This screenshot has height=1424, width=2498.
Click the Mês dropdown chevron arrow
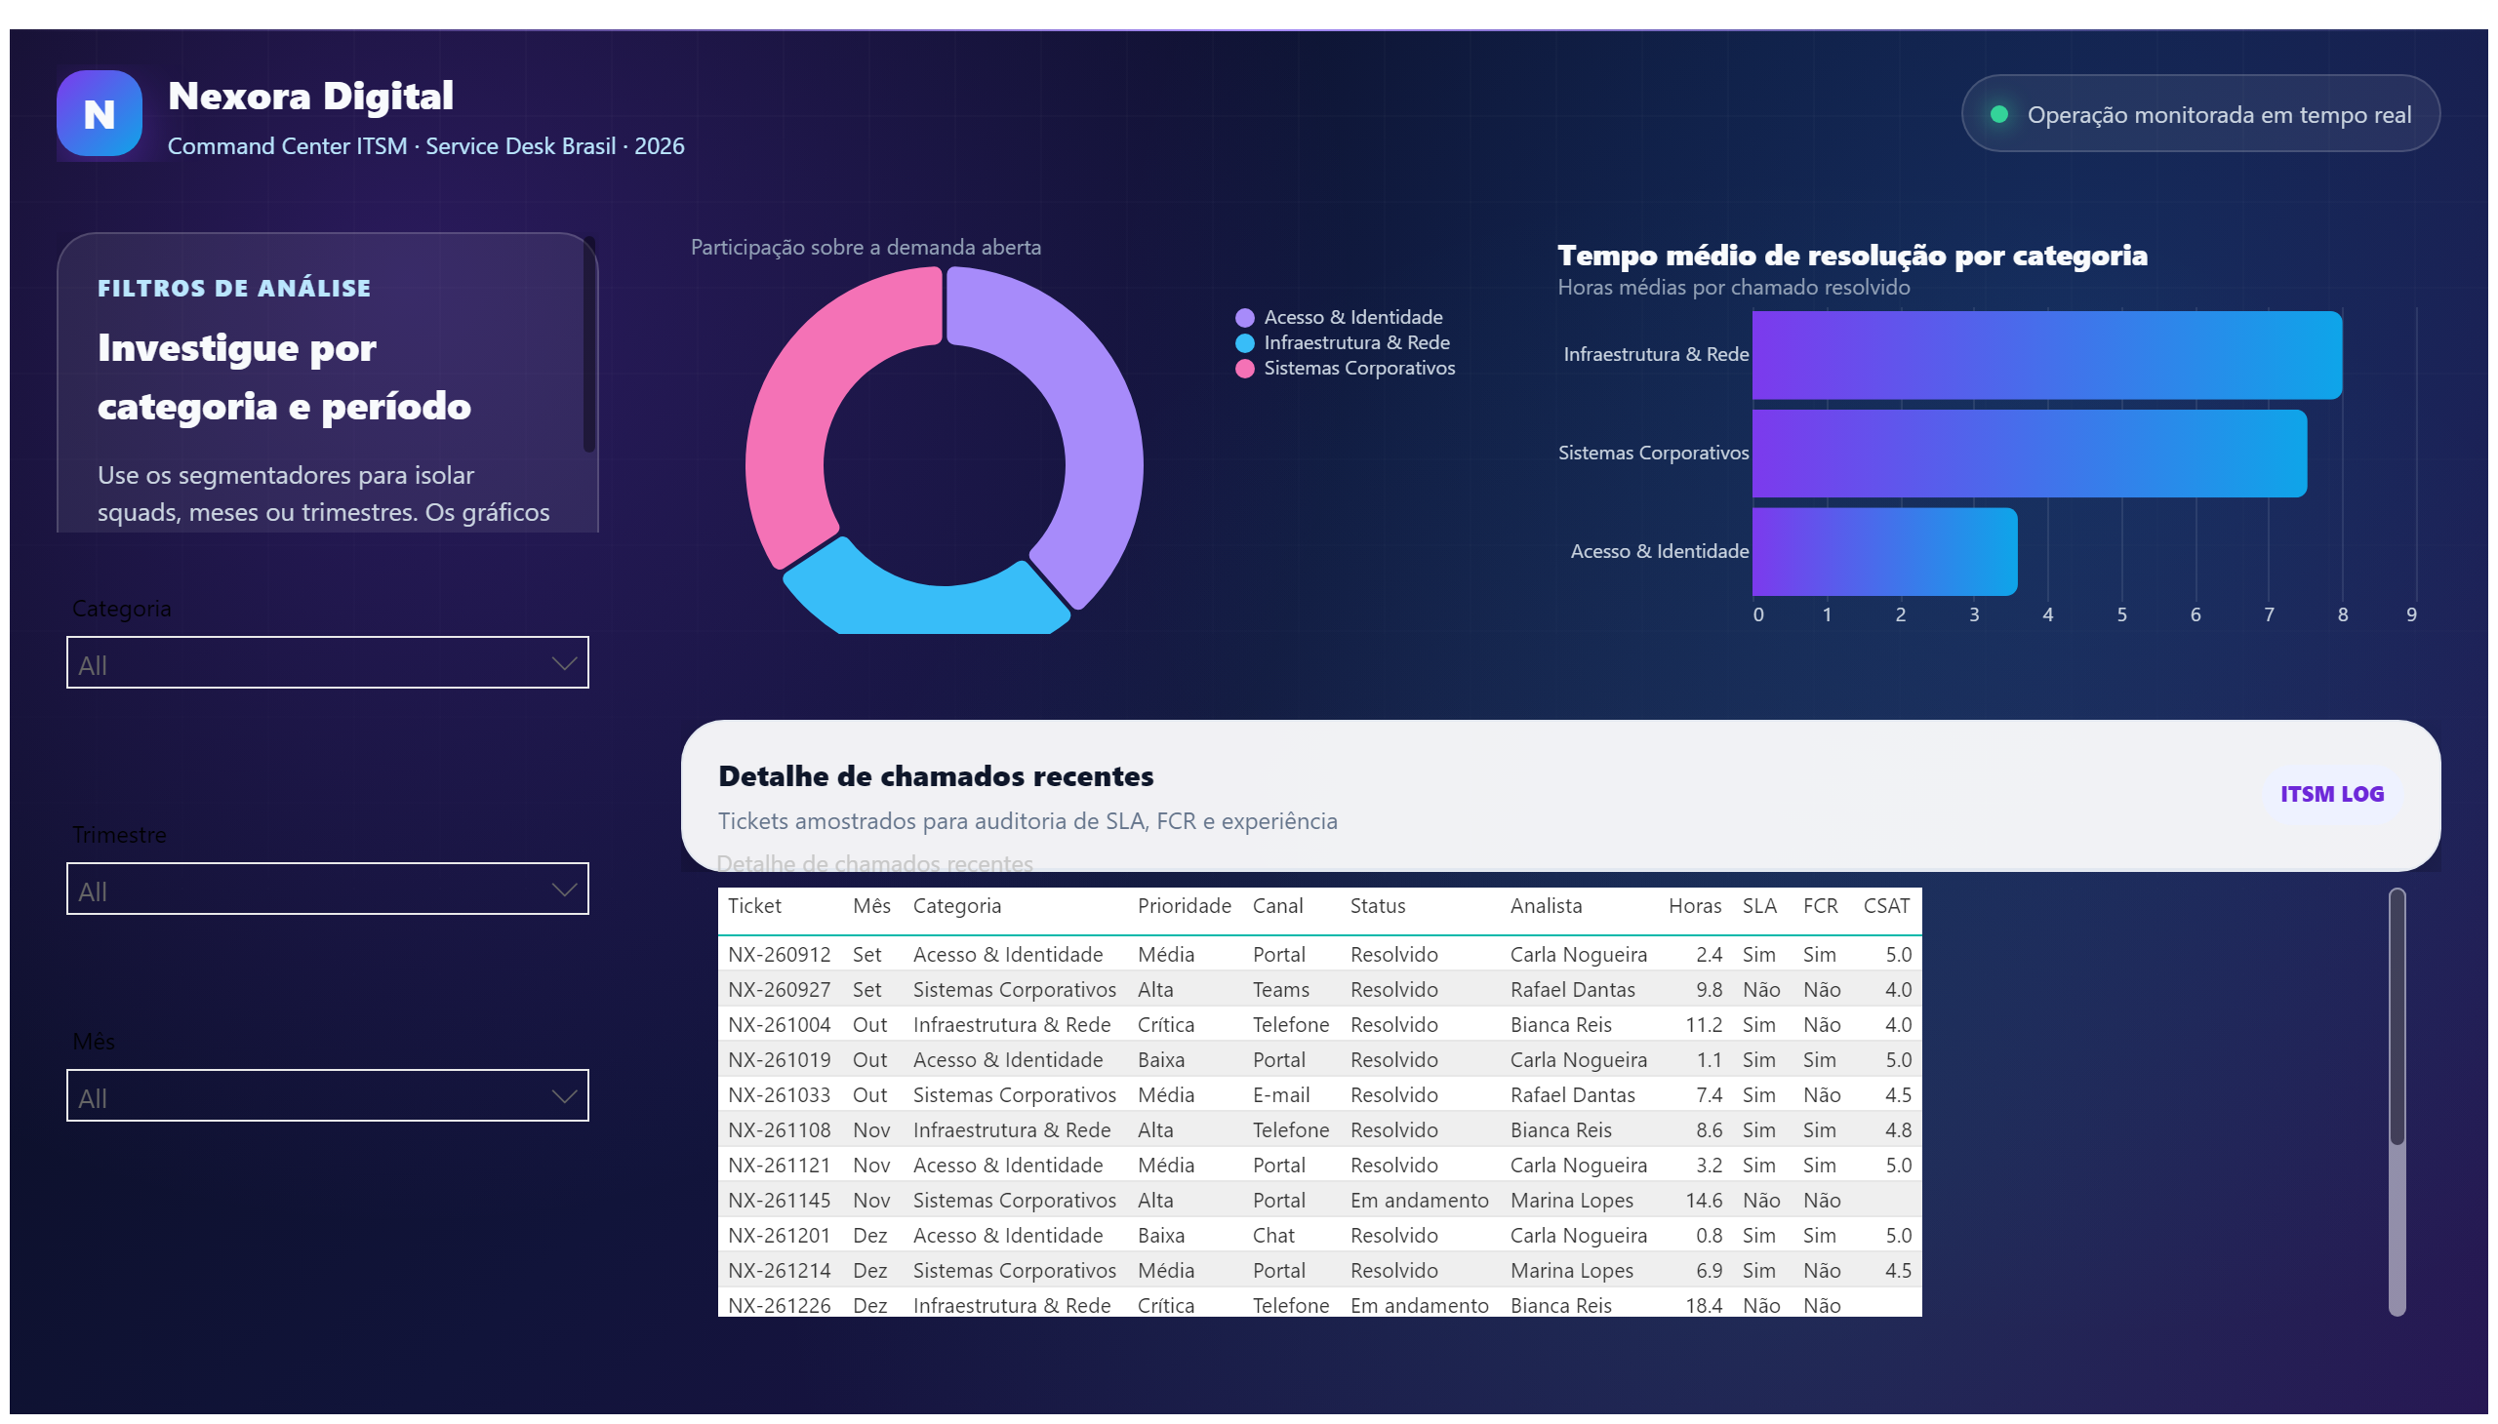(564, 1095)
